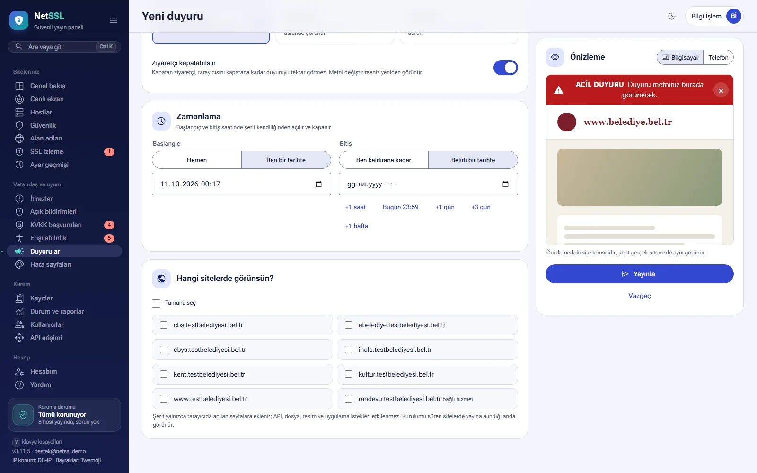
Task: Switch preview to Telefon
Action: (x=718, y=57)
